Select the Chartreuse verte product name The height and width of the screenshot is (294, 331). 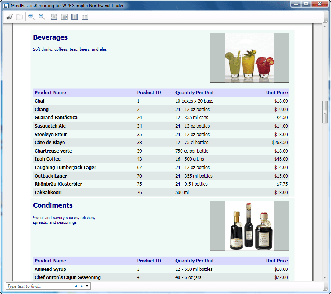[53, 151]
